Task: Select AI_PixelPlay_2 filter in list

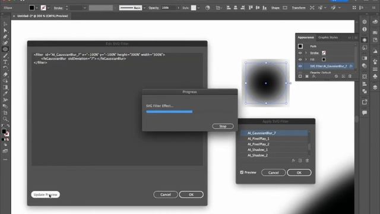Action: click(x=274, y=144)
